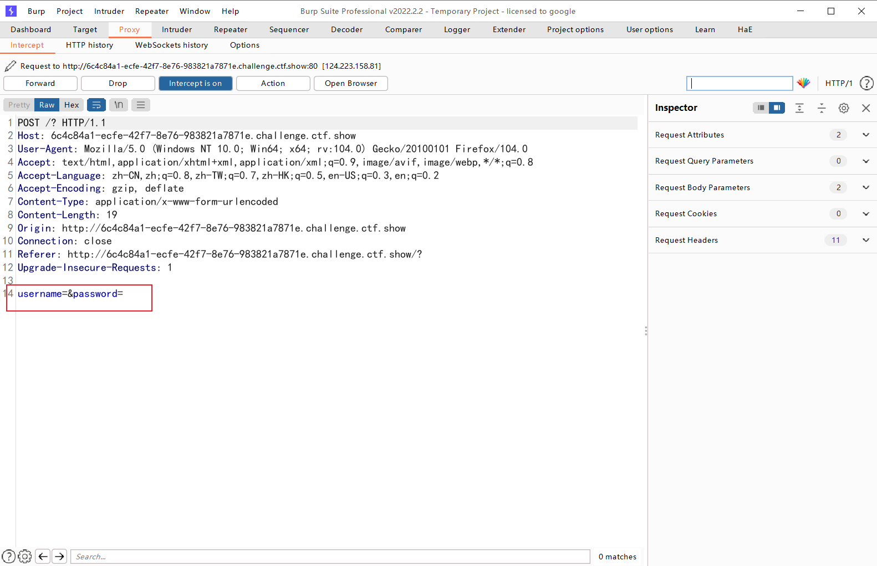This screenshot has width=877, height=566.
Task: Switch to the Repeater tool tab
Action: click(231, 29)
